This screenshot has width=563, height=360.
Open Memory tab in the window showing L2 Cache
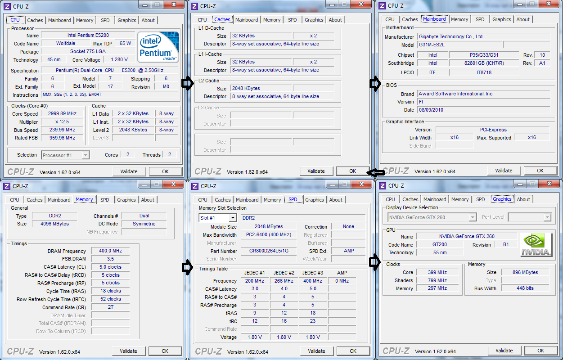point(272,20)
